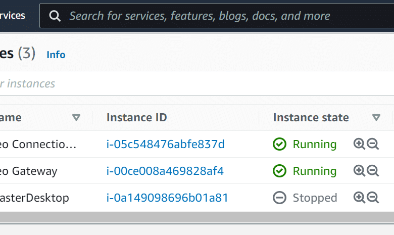The height and width of the screenshot is (235, 394).
Task: Open the Services menu
Action: pyautogui.click(x=13, y=16)
